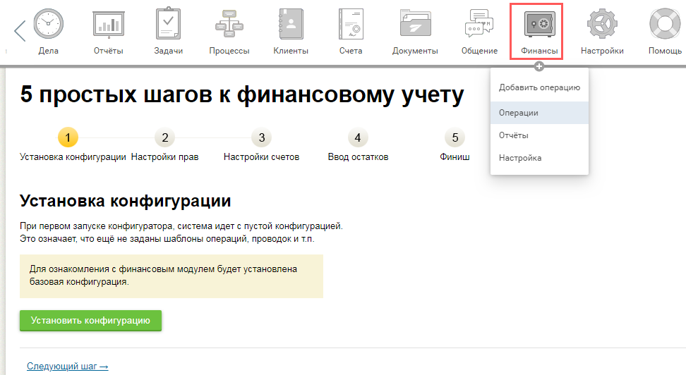Click the Настройки прав step label
686x375 pixels.
click(165, 157)
